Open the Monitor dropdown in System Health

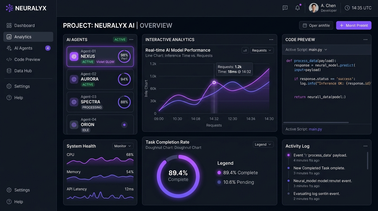123,146
